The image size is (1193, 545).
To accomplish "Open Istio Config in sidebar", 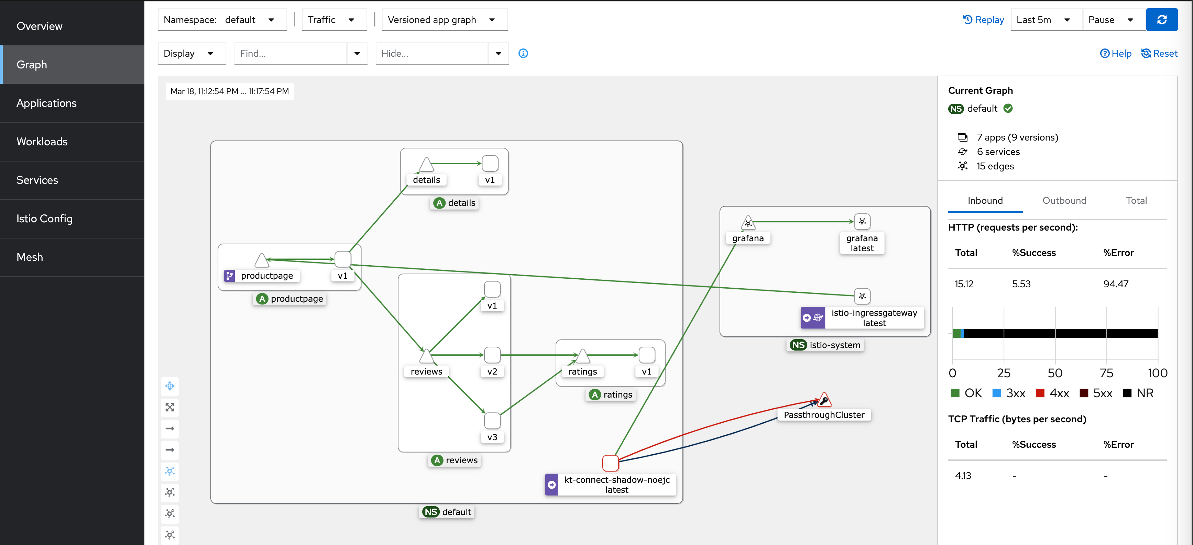I will pos(44,219).
